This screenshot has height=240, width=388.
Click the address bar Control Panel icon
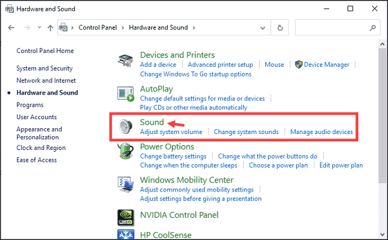coord(63,27)
